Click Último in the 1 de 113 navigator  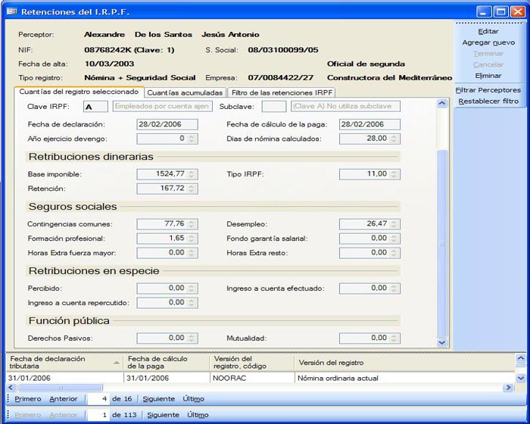pos(198,415)
